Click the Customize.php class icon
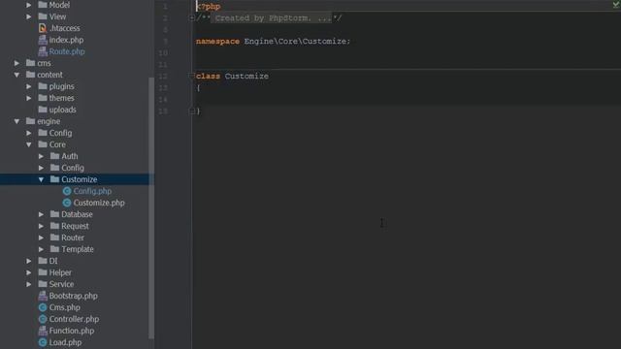621x349 pixels. [67, 203]
